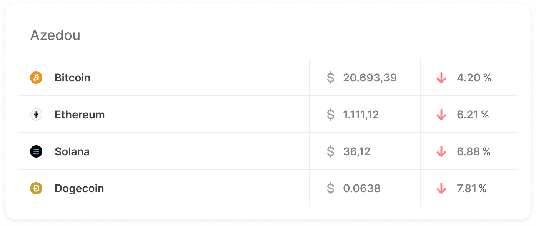The width and height of the screenshot is (536, 226).
Task: Click the dollar sign beside Bitcoin's price
Action: click(330, 78)
